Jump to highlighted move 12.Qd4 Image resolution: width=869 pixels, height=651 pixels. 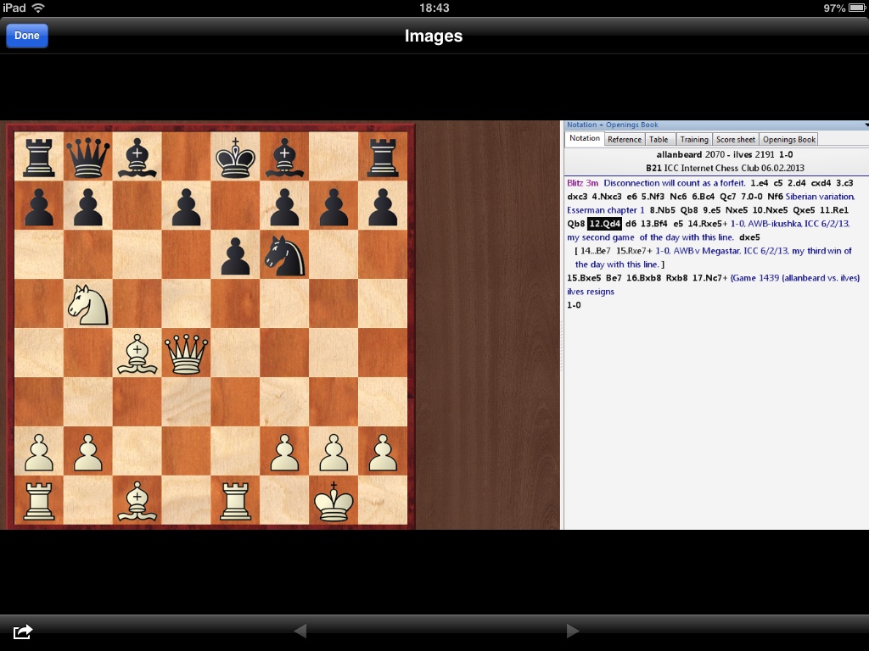pyautogui.click(x=605, y=224)
